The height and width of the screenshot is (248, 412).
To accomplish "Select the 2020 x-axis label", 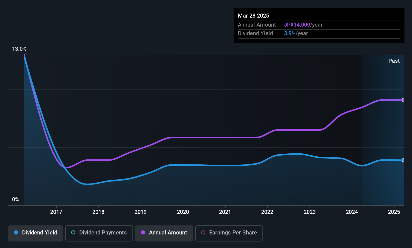I will (183, 212).
